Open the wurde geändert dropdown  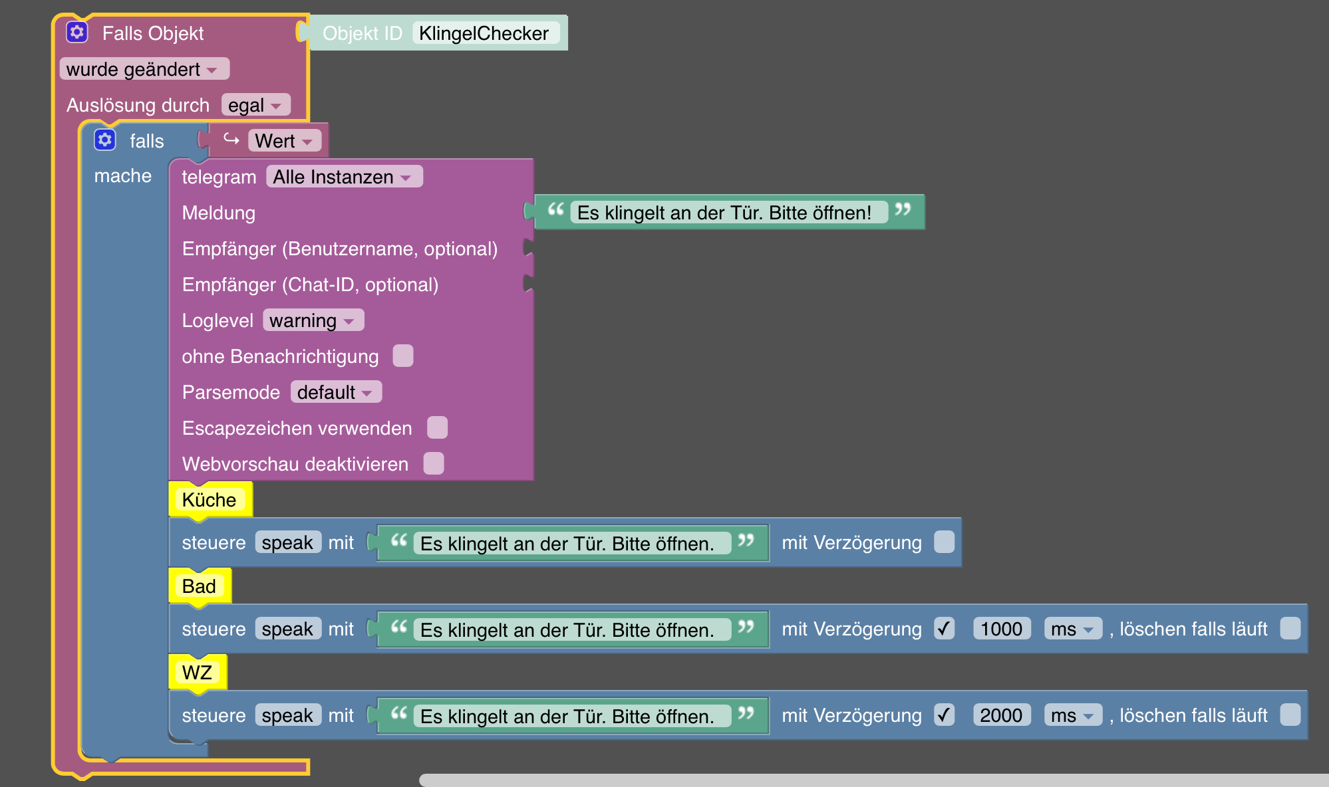tap(144, 69)
